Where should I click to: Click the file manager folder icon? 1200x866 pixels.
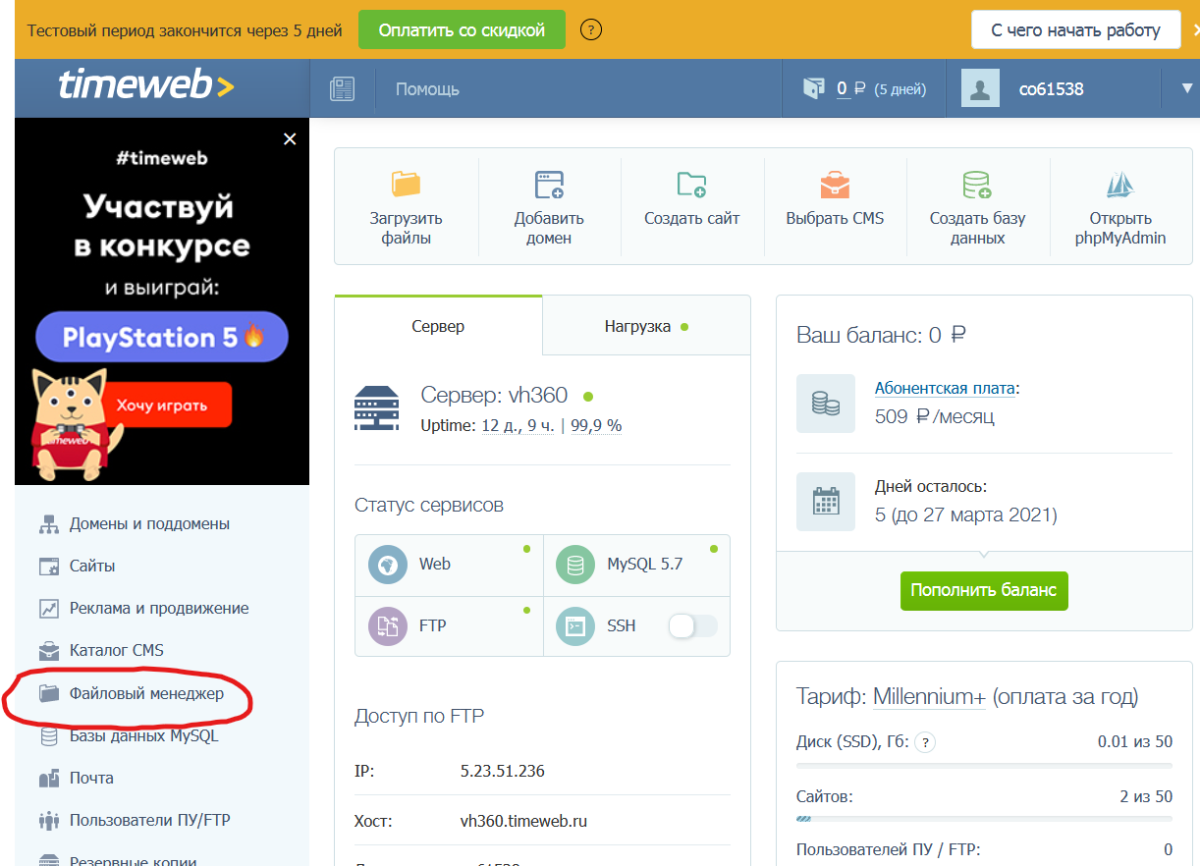point(49,694)
